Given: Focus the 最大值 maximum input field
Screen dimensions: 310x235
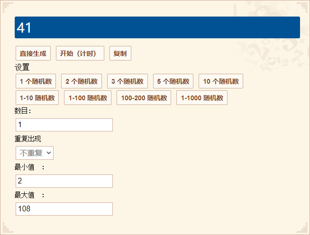Looking at the screenshot, I should [x=64, y=209].
